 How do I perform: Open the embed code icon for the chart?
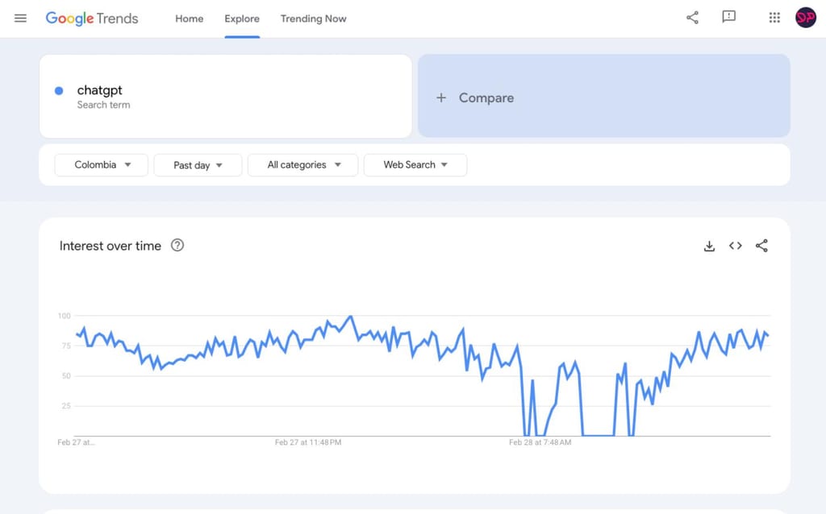(736, 246)
